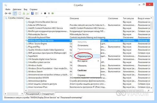Open the Справка menu in menu bar
Screen dimensions: 157x103
point(33,9)
